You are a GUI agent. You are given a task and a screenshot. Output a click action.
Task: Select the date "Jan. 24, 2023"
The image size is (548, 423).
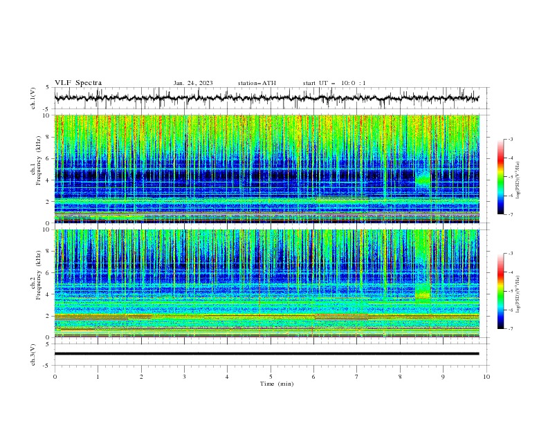[x=193, y=83]
